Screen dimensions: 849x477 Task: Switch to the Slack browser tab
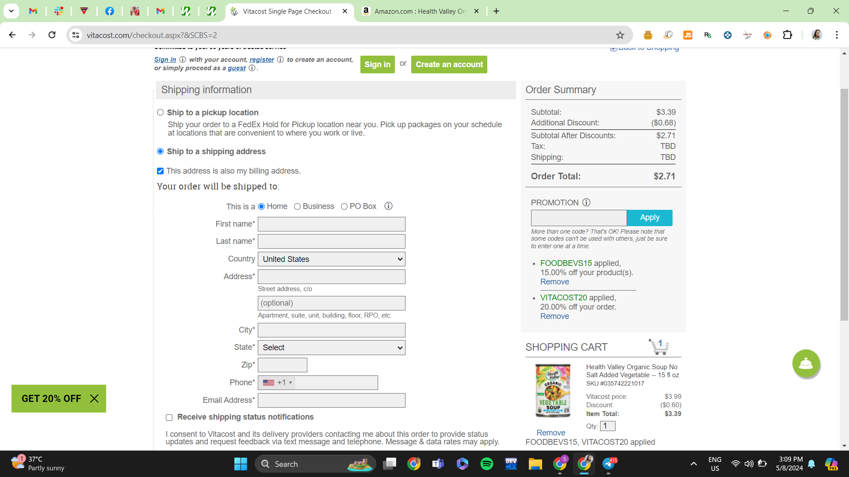[58, 11]
